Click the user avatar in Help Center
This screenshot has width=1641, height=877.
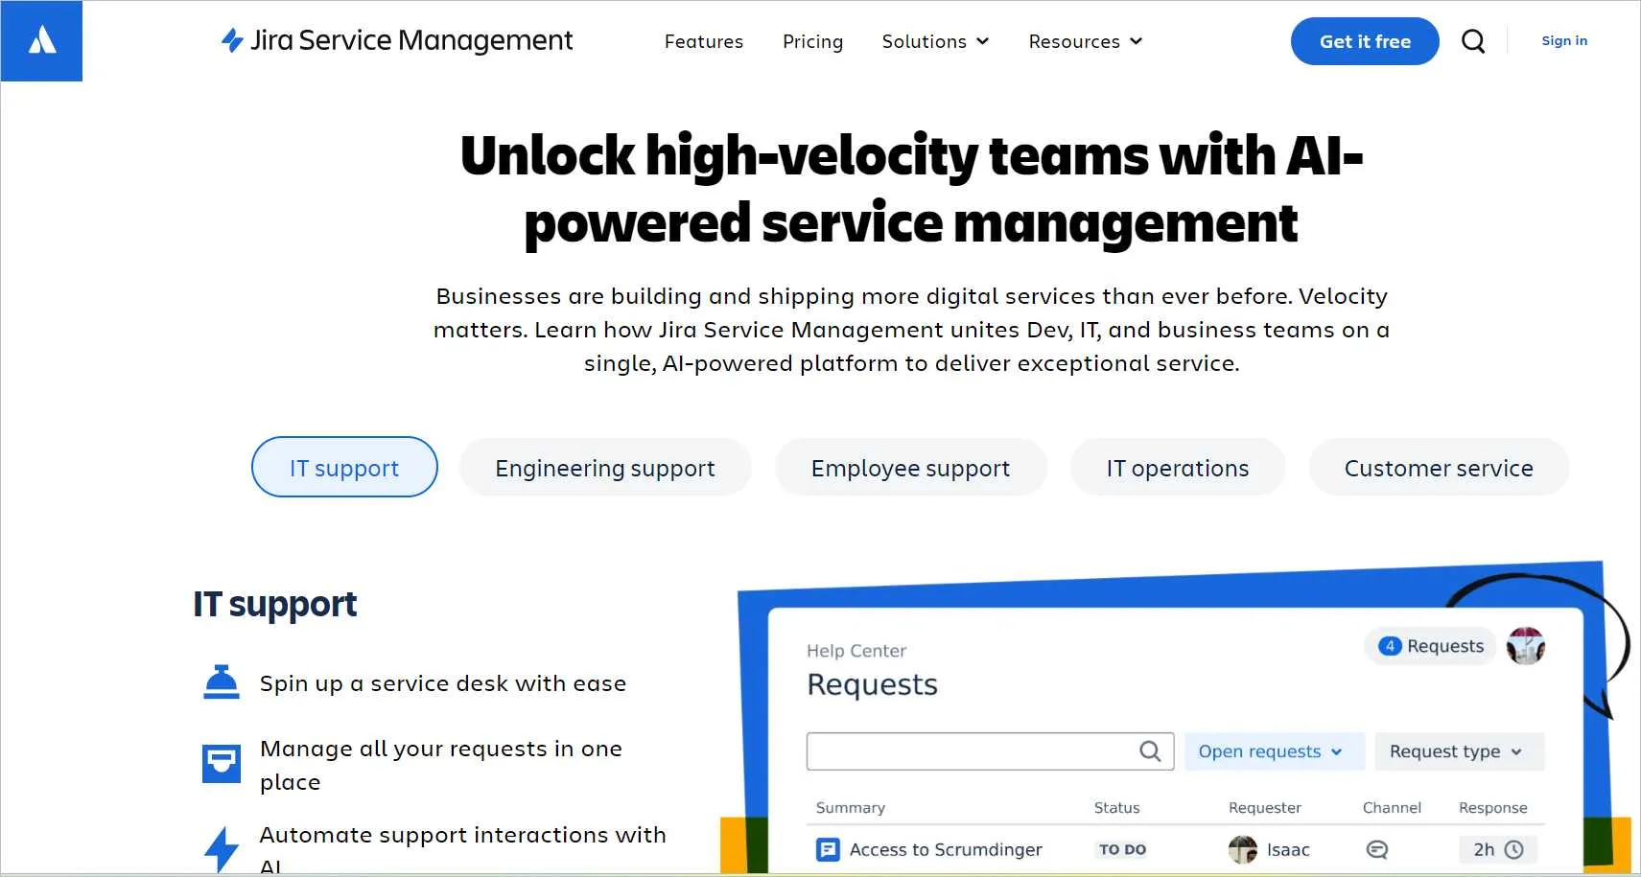(x=1525, y=646)
